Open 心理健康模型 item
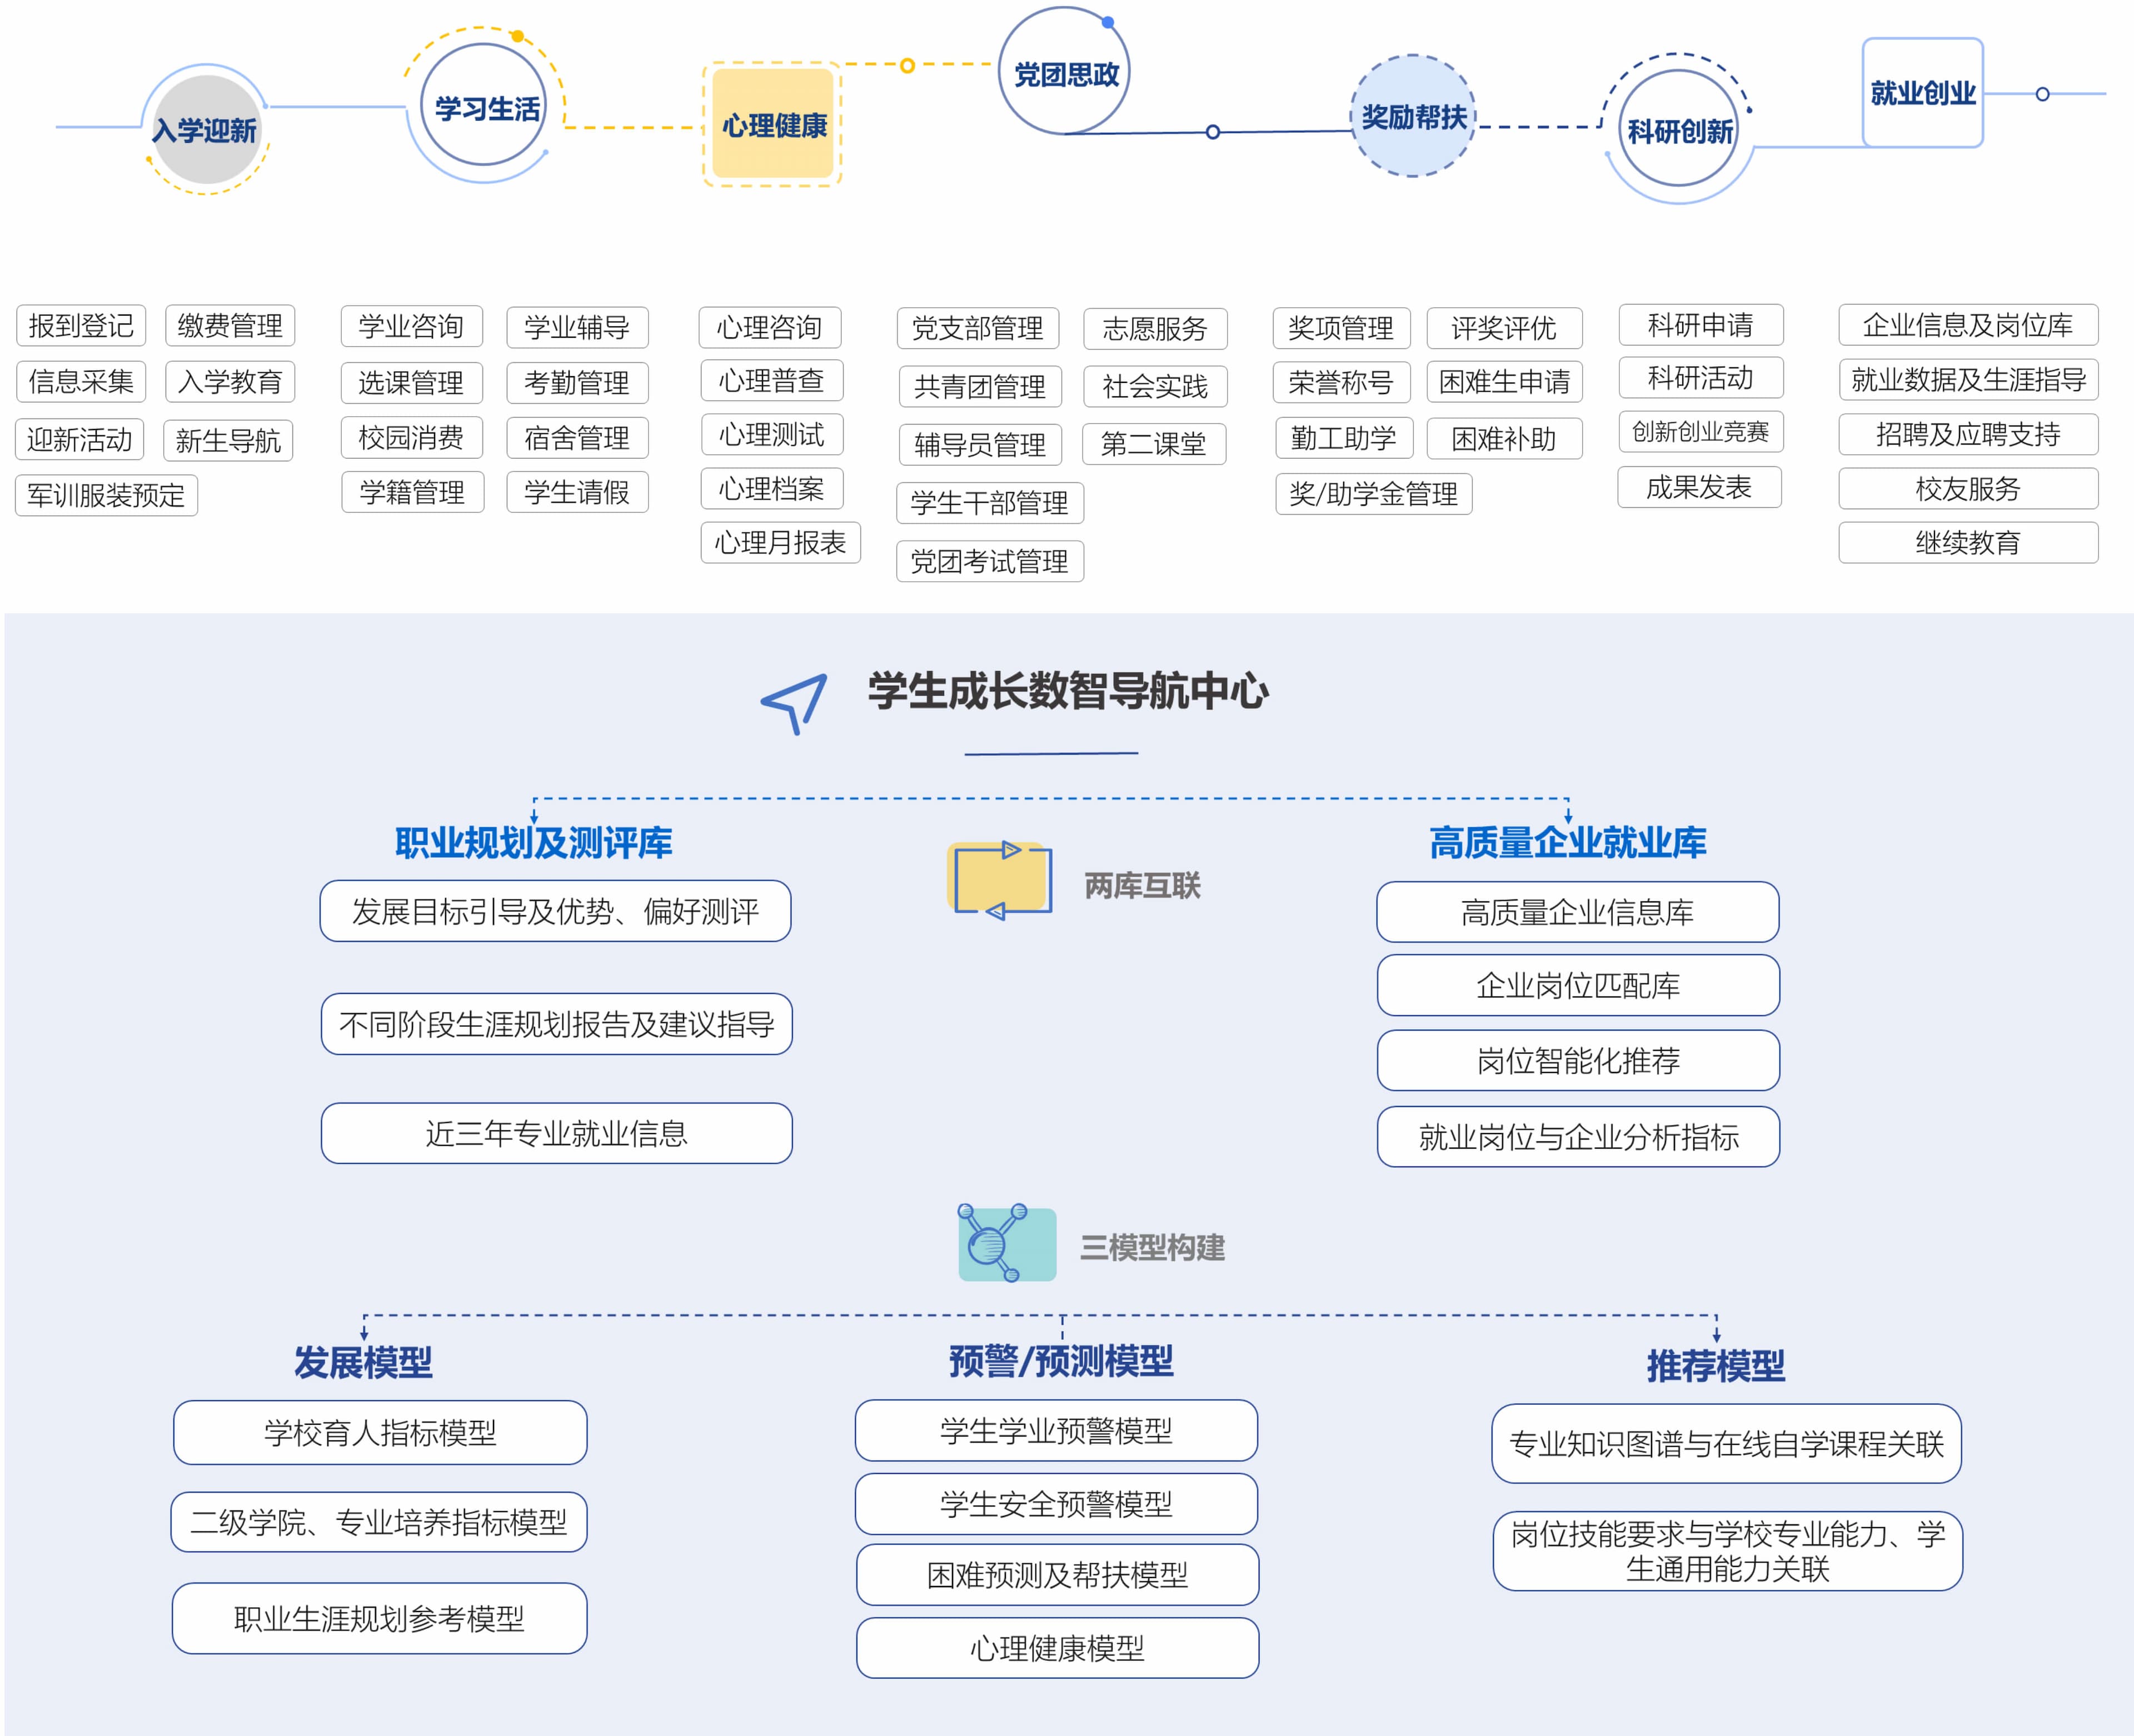 (x=1058, y=1648)
